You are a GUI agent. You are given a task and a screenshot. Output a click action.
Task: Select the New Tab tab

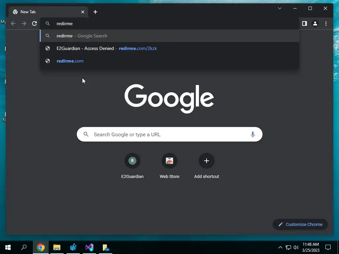click(48, 12)
